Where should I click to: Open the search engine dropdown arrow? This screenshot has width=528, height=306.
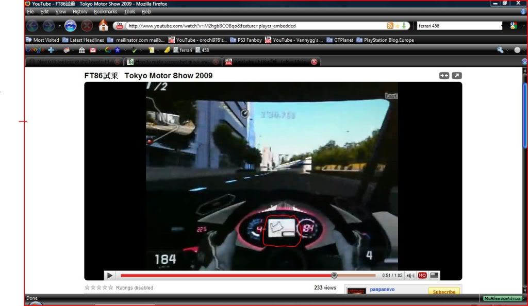click(x=524, y=26)
